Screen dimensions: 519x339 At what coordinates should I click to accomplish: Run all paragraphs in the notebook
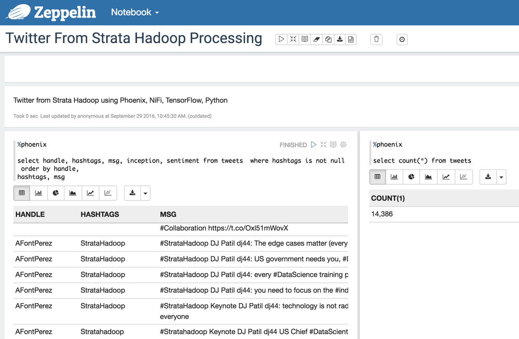281,39
